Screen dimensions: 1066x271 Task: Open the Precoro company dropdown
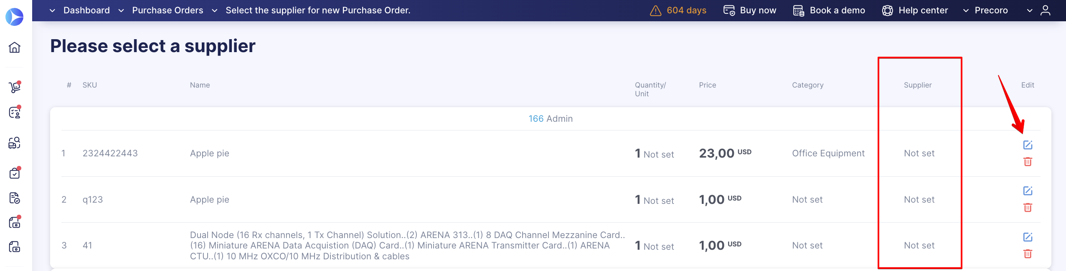pos(985,10)
